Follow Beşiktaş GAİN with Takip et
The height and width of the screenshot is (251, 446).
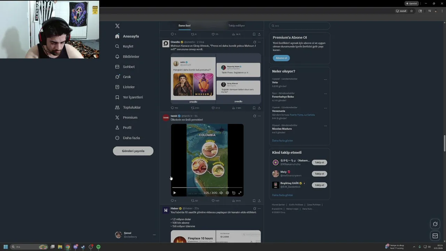[x=320, y=185]
